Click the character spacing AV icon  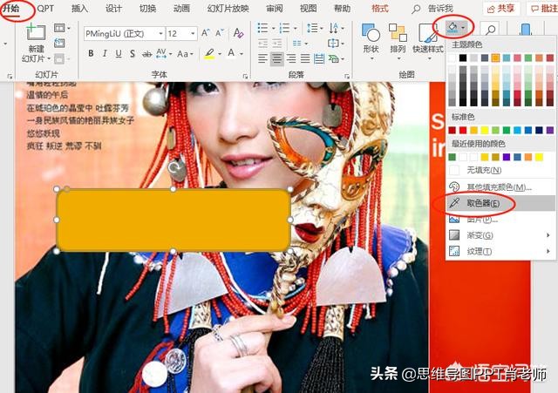click(x=161, y=54)
